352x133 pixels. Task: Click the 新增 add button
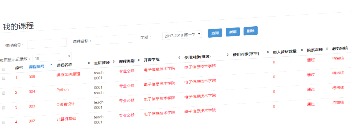[x=233, y=32]
